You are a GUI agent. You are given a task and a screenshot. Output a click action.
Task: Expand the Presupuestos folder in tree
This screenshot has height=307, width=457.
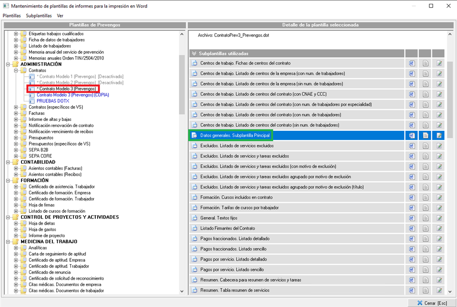(x=16, y=138)
